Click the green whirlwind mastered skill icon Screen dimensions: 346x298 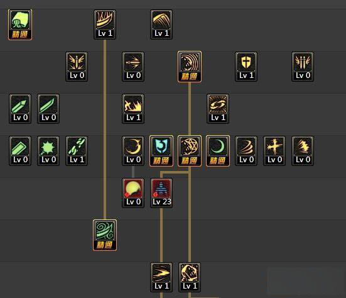(105, 235)
